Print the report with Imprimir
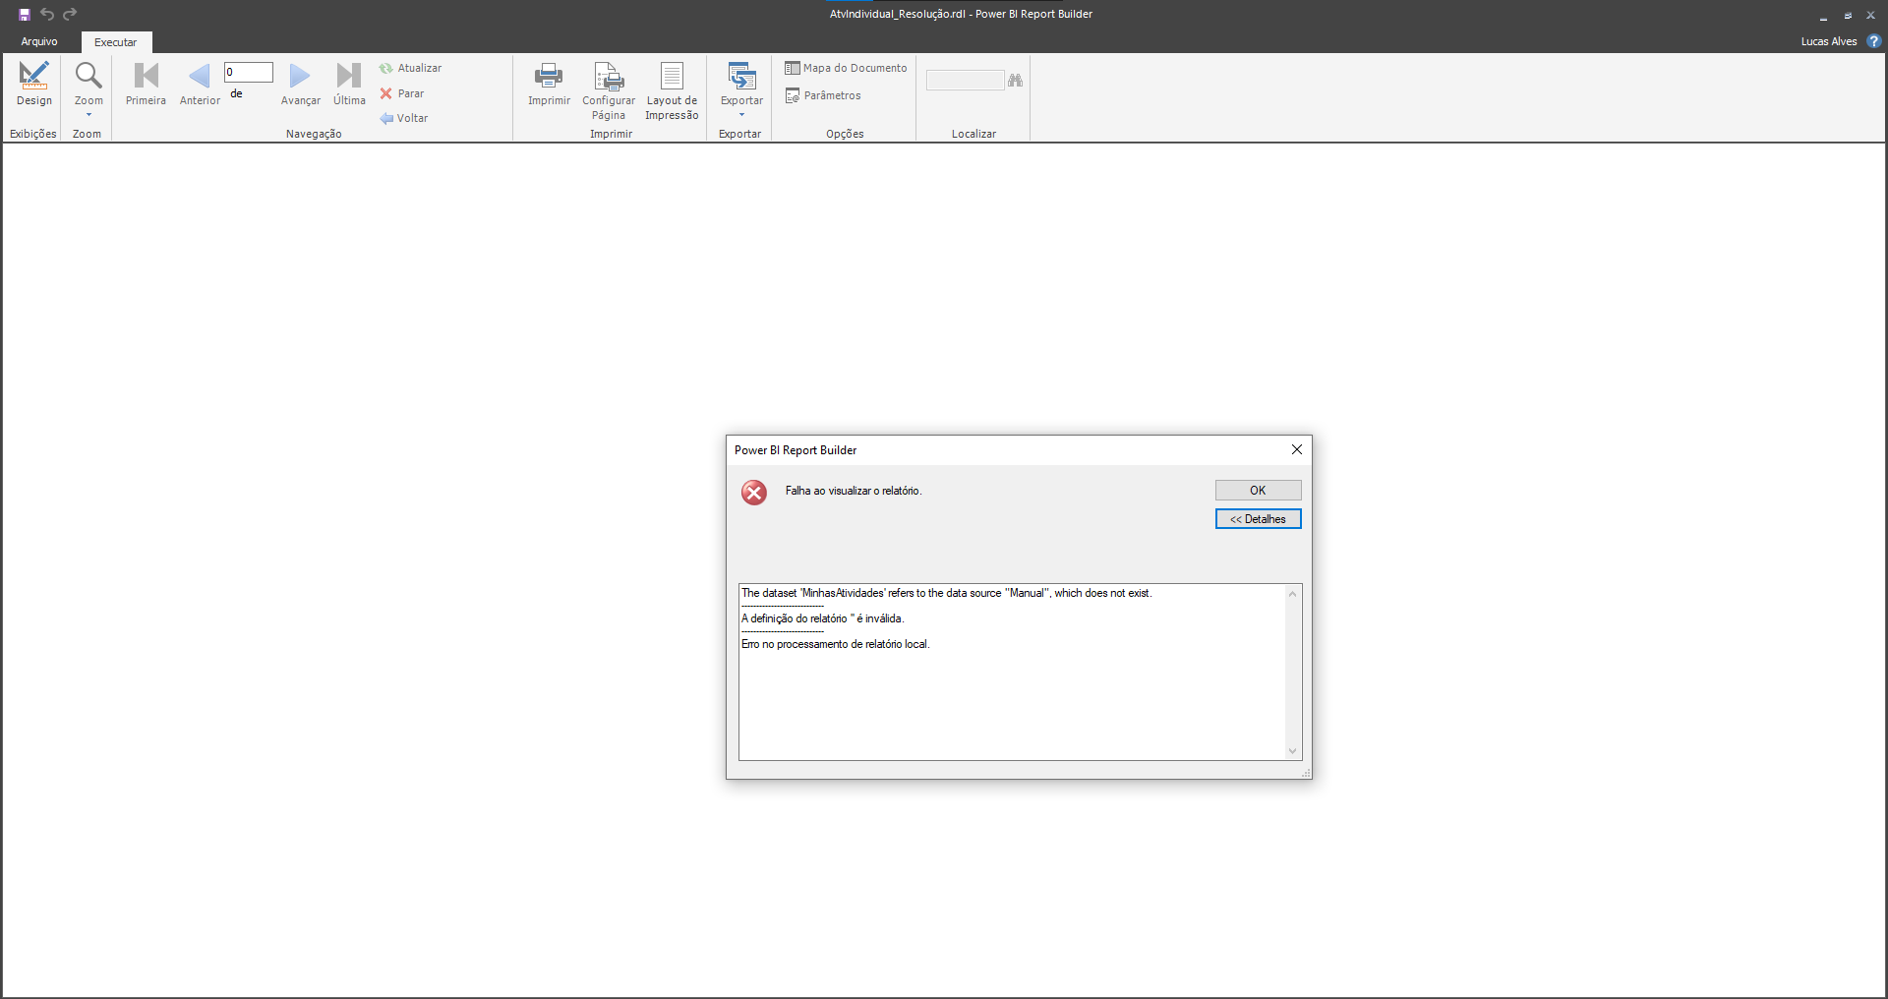Screen dimensions: 1888x999 pos(549,85)
